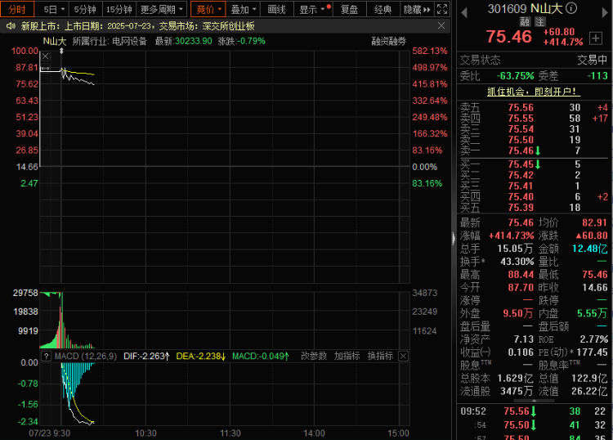Click the 融 margin trading badge
The height and width of the screenshot is (440, 613).
[x=526, y=22]
